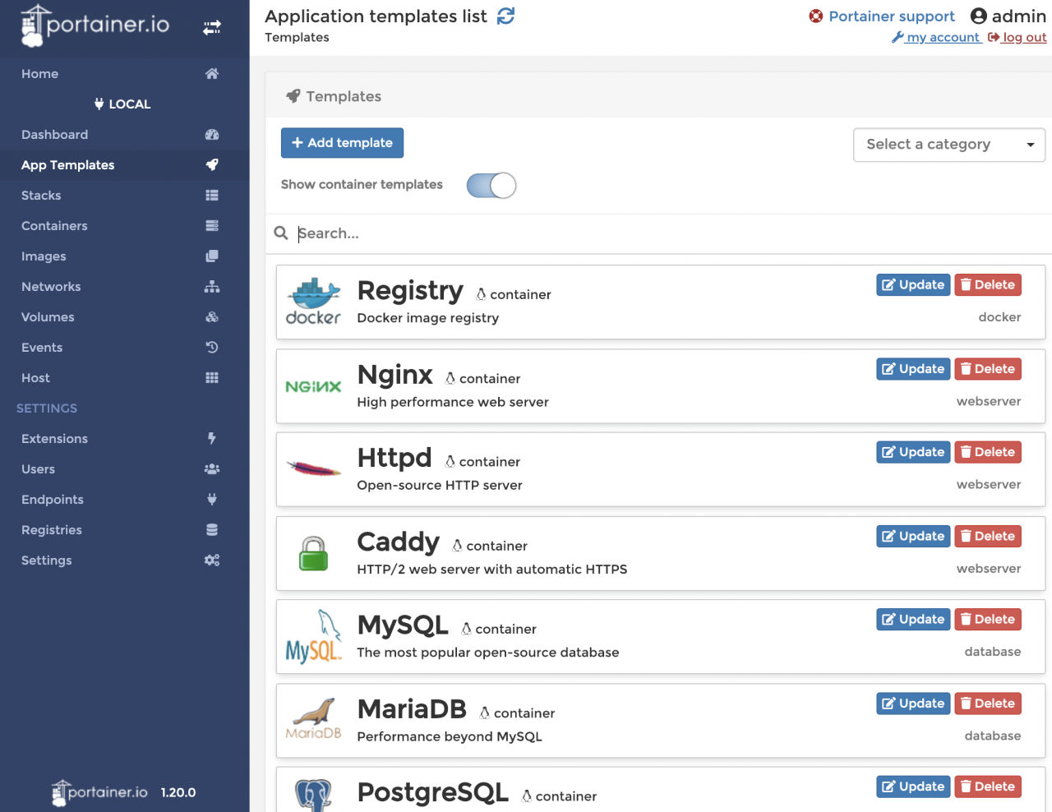Go to Stacks in the sidebar
This screenshot has height=812, width=1052.
point(41,196)
